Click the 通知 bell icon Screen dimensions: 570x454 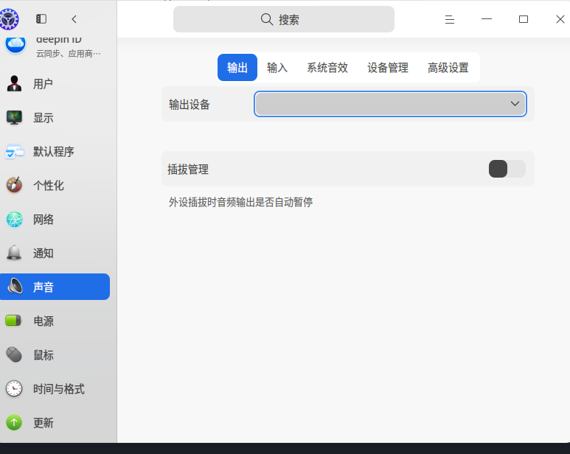tap(14, 253)
